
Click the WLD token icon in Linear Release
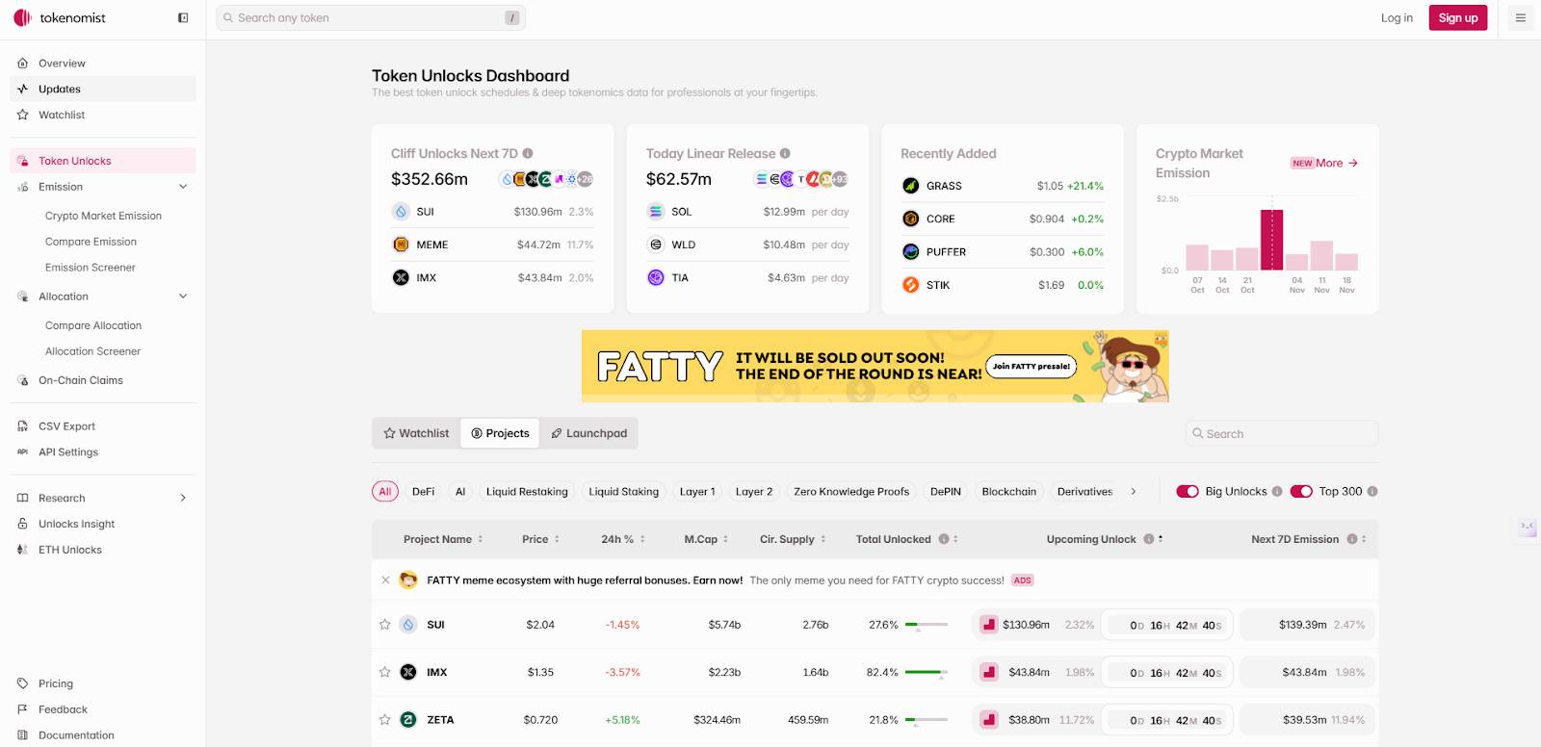[x=656, y=245]
